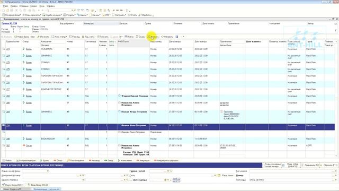The width and height of the screenshot is (339, 191).
Task: Toggle the Лист ожидания status filter
Action: coord(75,160)
